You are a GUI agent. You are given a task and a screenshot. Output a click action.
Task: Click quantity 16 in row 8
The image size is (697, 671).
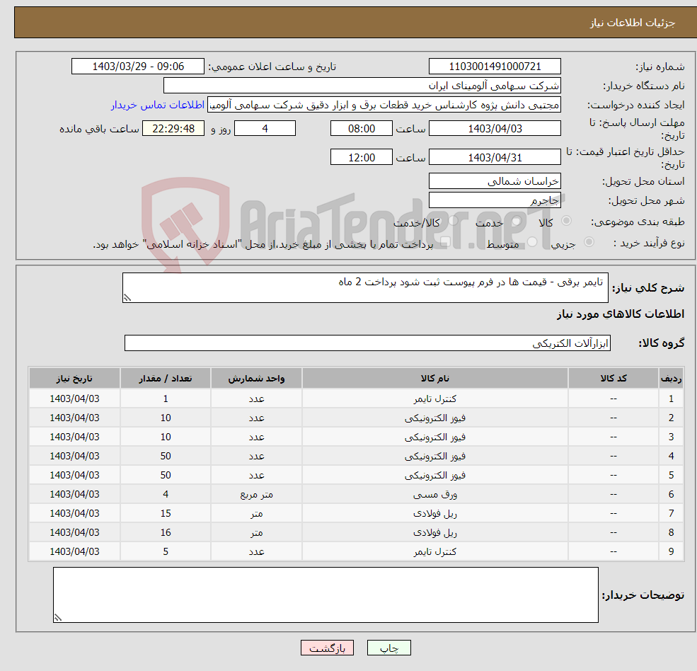click(x=166, y=533)
